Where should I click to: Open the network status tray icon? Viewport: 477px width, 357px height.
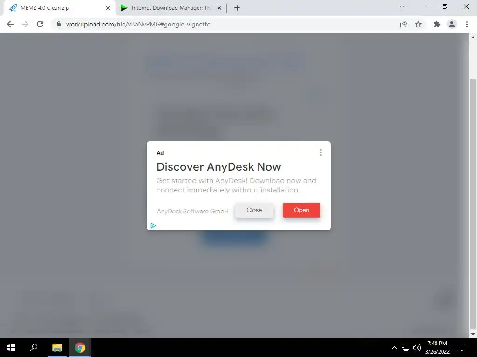406,348
